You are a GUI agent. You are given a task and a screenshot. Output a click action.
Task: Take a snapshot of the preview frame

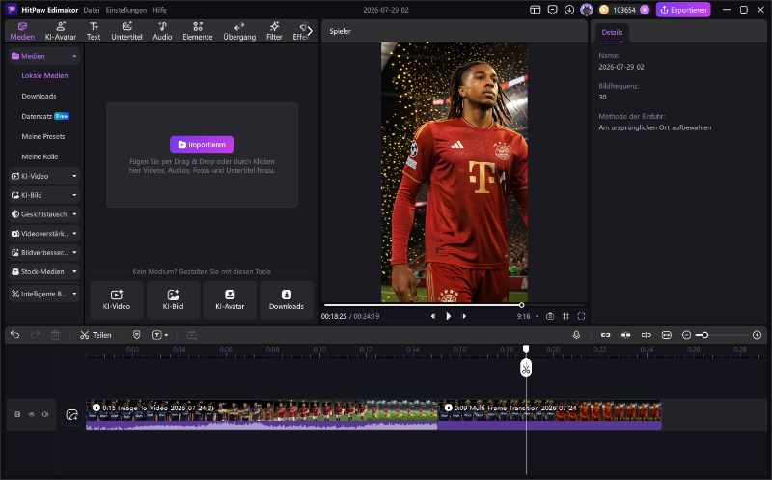[x=550, y=316]
